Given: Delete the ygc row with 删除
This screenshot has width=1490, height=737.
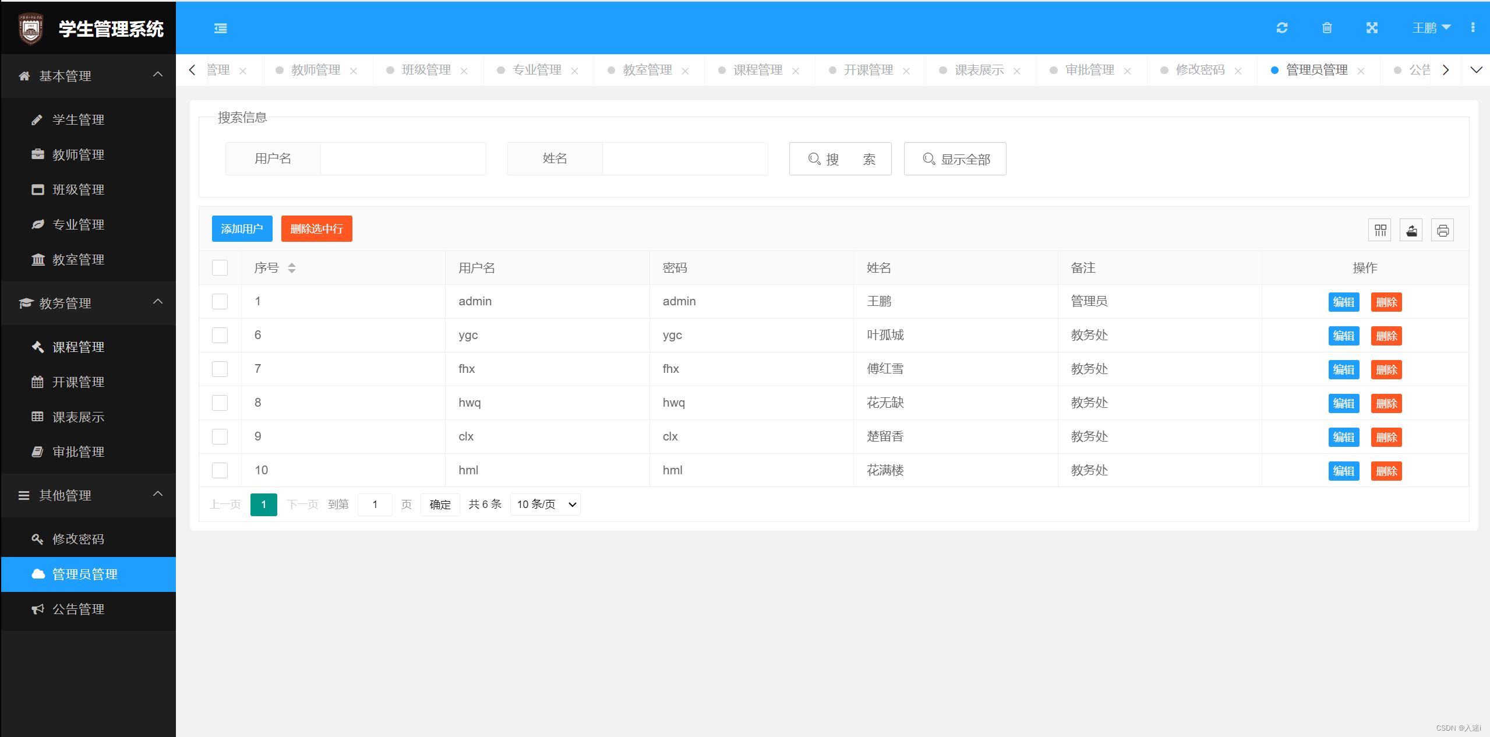Looking at the screenshot, I should [1386, 336].
